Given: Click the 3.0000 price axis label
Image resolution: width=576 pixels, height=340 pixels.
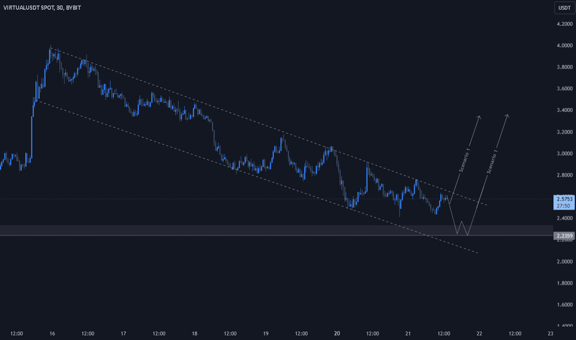Looking at the screenshot, I should coord(565,154).
